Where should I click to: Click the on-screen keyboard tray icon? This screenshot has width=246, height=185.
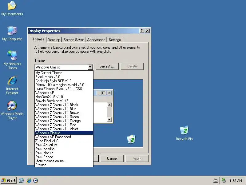[x=216, y=181]
